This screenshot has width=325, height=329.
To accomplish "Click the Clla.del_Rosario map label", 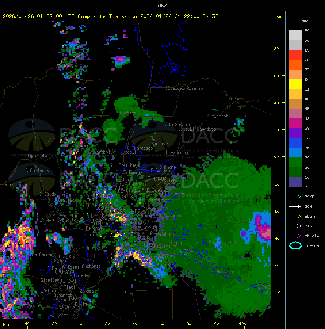I will (184, 88).
